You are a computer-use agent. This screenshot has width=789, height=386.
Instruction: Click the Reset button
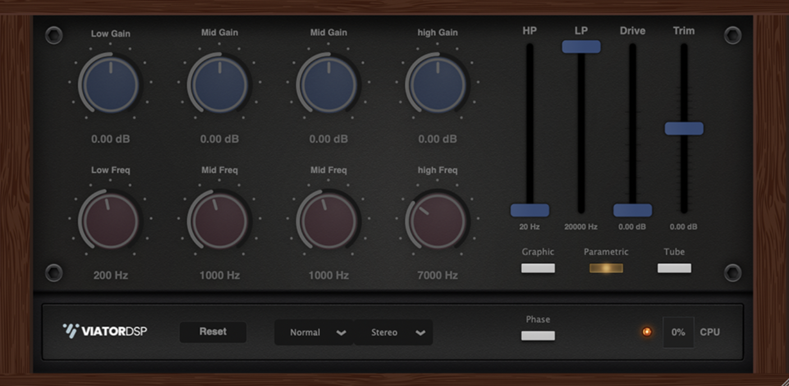click(x=213, y=332)
